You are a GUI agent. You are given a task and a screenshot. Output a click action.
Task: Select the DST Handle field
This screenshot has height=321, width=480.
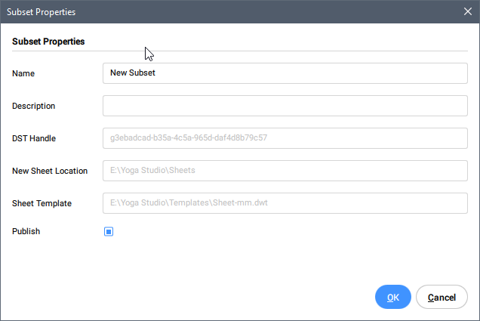285,138
